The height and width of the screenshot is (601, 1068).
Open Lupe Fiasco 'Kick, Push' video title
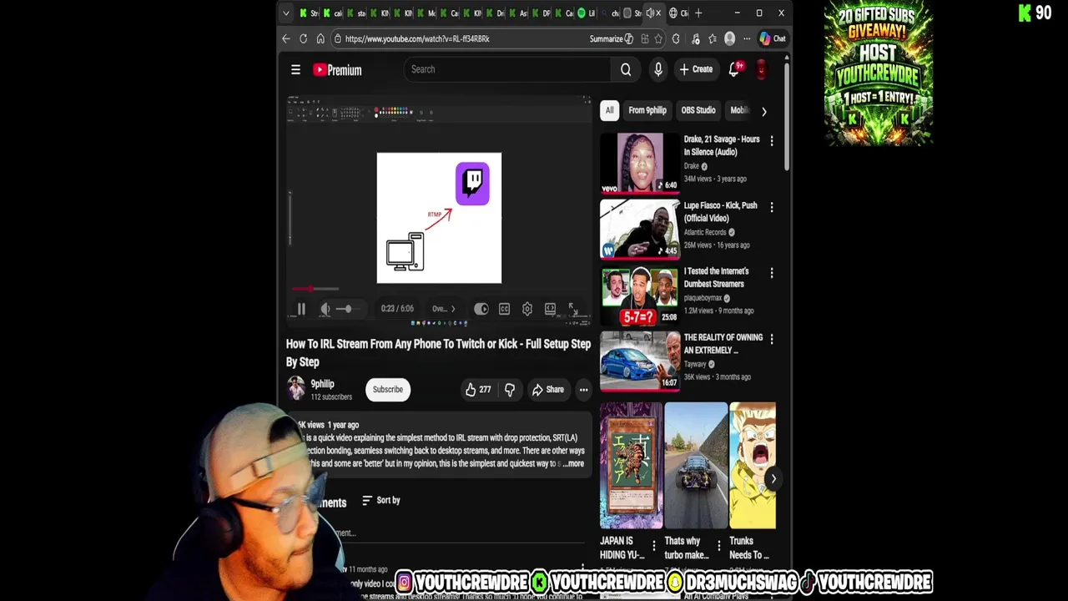[x=720, y=212]
